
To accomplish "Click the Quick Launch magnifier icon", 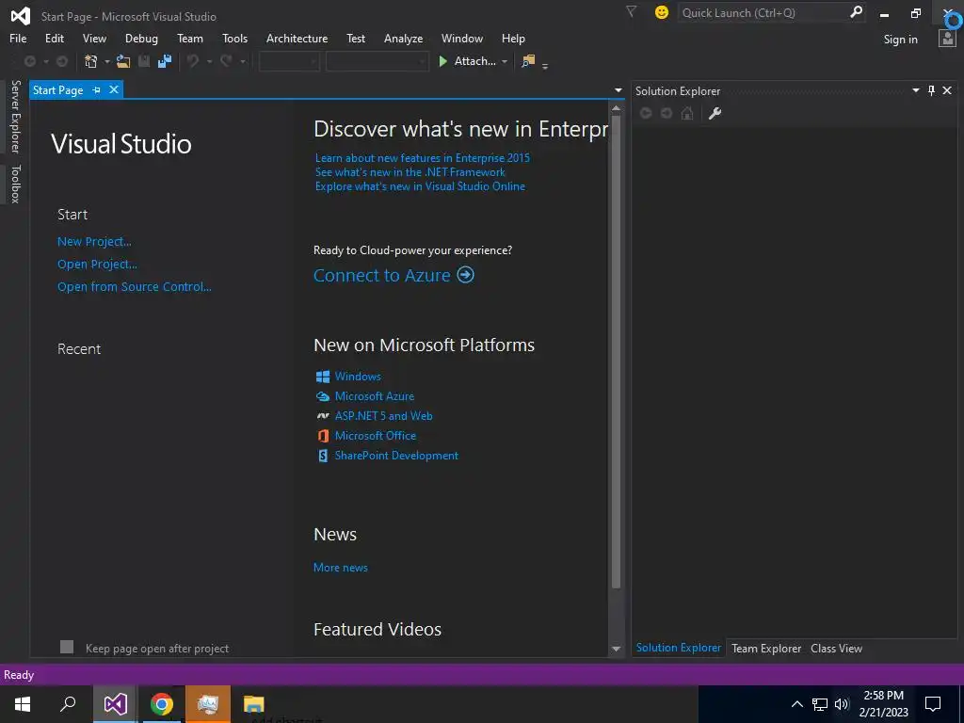I will click(x=856, y=12).
